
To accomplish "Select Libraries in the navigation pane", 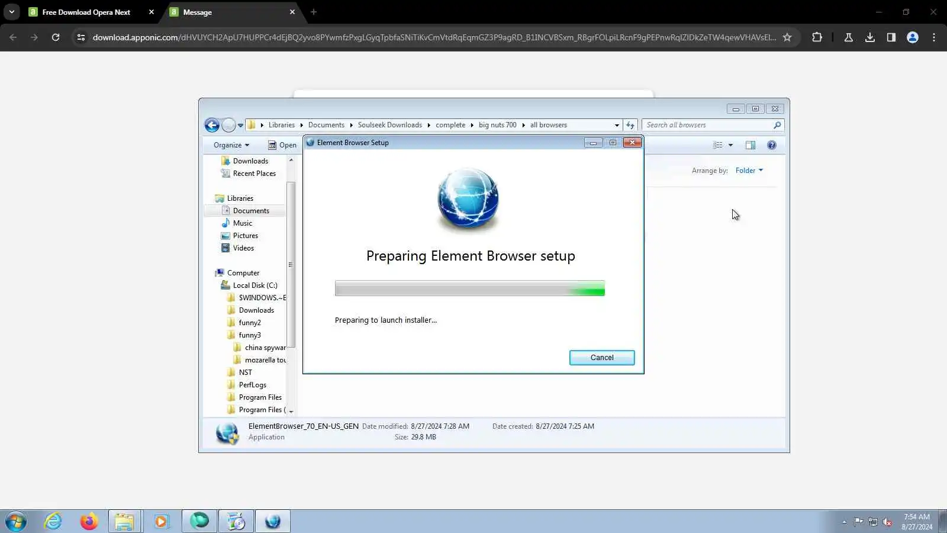I will click(240, 198).
